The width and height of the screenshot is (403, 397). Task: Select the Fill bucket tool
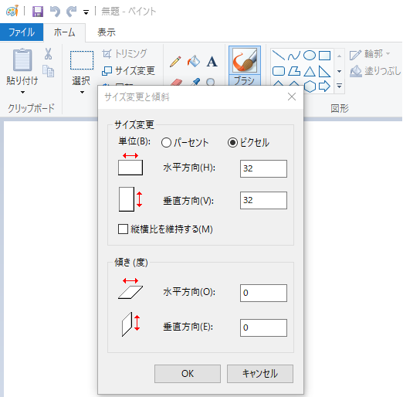(x=194, y=62)
